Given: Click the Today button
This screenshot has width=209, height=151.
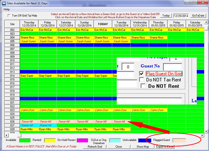Looking at the screenshot, I should 166,15.
